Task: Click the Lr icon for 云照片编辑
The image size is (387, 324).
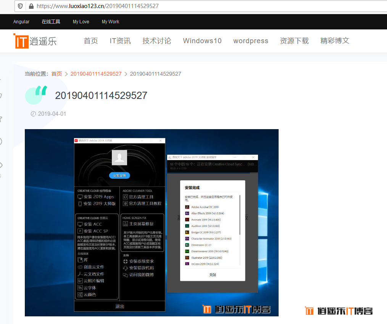Action: coord(80,281)
